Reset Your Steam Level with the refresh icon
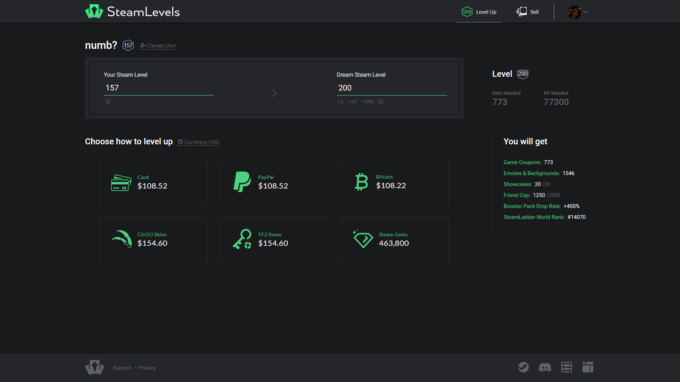 pyautogui.click(x=108, y=102)
